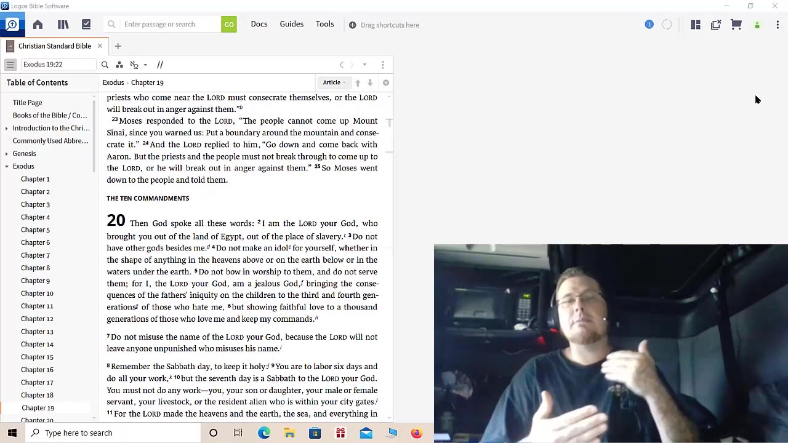Open the store shopping cart icon
The width and height of the screenshot is (788, 443).
pyautogui.click(x=736, y=25)
